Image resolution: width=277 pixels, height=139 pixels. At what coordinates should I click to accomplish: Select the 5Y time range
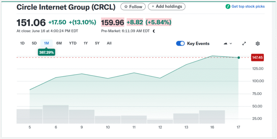pyautogui.click(x=97, y=43)
